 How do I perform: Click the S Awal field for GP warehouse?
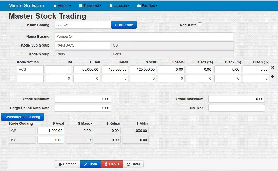51,131
